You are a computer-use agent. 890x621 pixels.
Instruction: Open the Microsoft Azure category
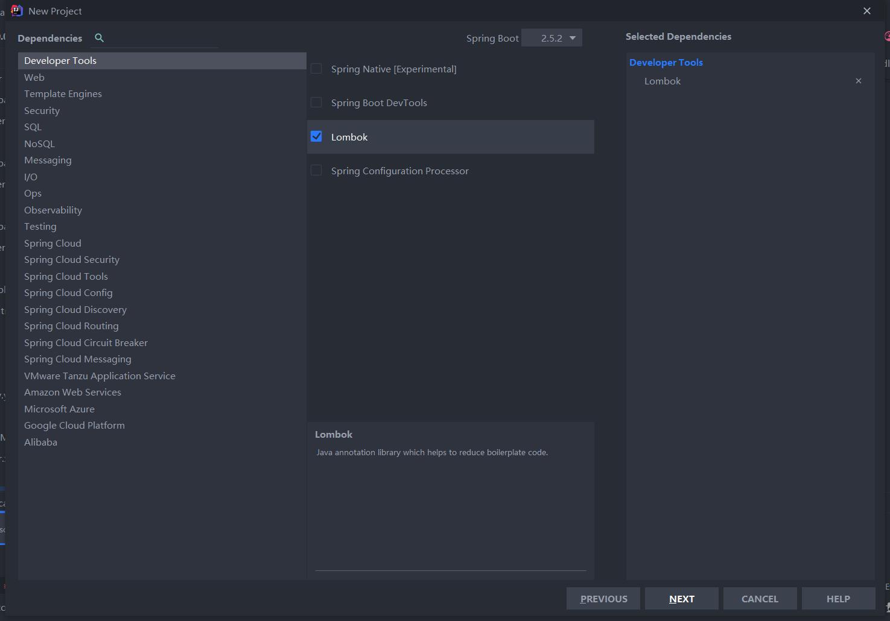[x=162, y=409]
